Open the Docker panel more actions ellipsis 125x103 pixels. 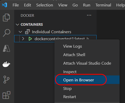89,15
